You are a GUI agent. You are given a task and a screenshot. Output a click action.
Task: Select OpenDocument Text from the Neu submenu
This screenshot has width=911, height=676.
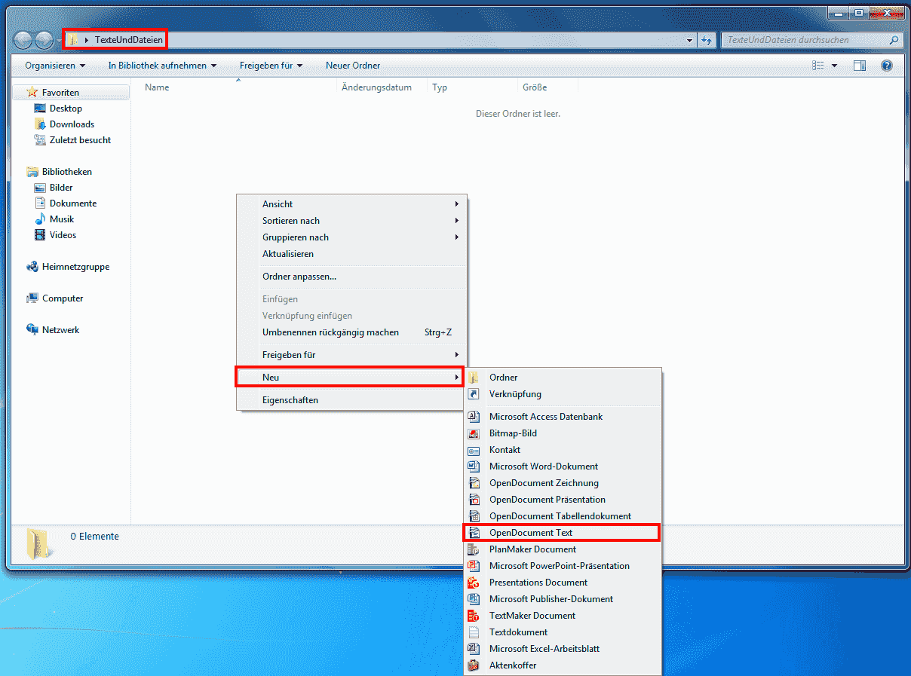click(531, 533)
